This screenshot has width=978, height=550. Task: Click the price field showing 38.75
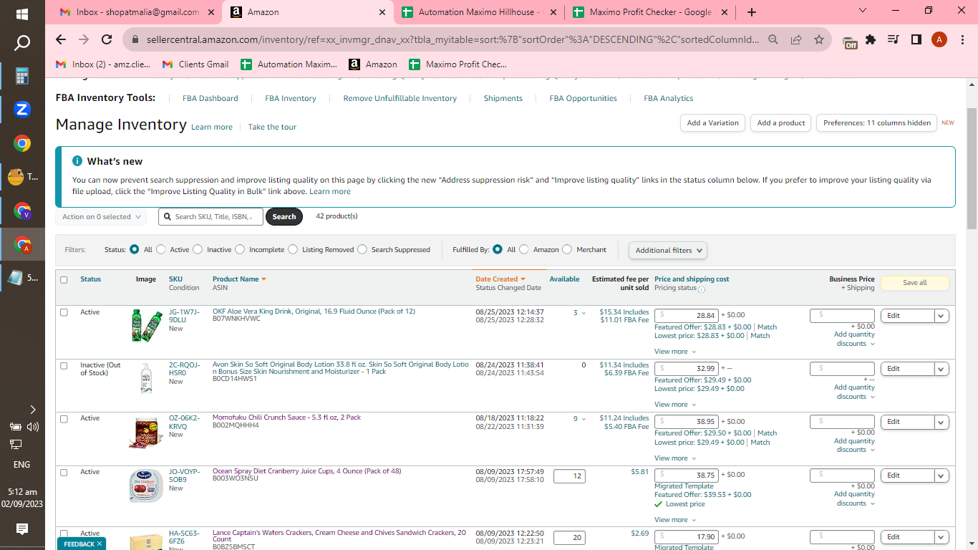click(x=686, y=475)
